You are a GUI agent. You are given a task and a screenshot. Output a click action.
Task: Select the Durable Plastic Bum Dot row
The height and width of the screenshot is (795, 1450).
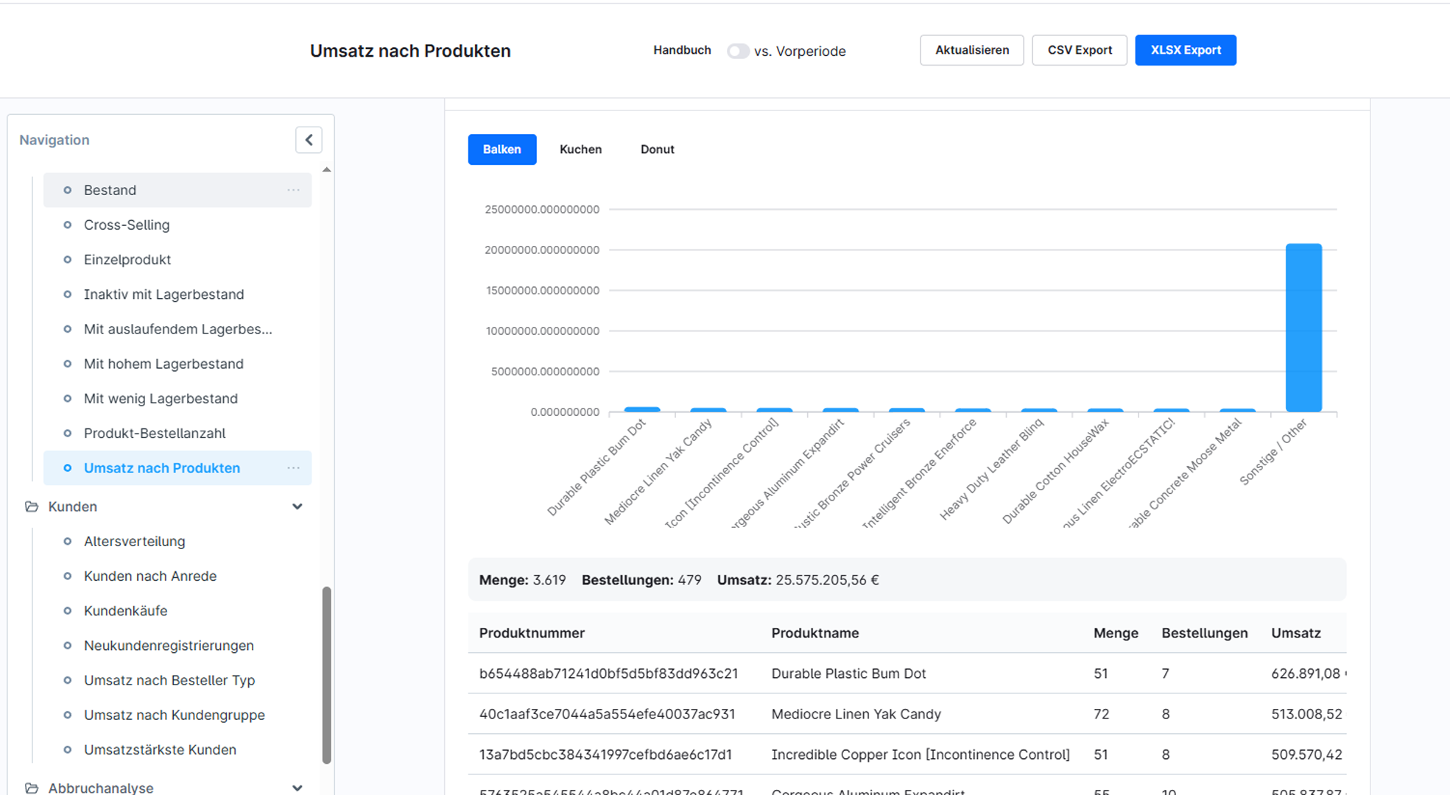(907, 674)
